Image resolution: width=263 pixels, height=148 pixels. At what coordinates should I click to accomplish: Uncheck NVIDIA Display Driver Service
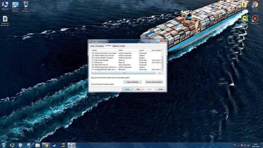(x=93, y=55)
